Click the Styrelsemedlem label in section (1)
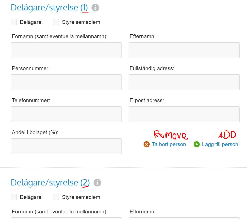Screen dimensions: 247x219 (81, 22)
